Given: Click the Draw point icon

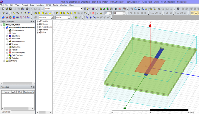Looking at the screenshot, I should click(x=98, y=13).
